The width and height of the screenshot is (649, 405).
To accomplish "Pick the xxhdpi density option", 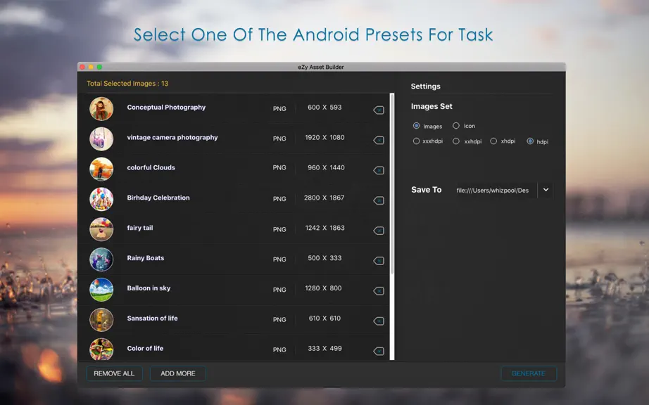I will 456,141.
